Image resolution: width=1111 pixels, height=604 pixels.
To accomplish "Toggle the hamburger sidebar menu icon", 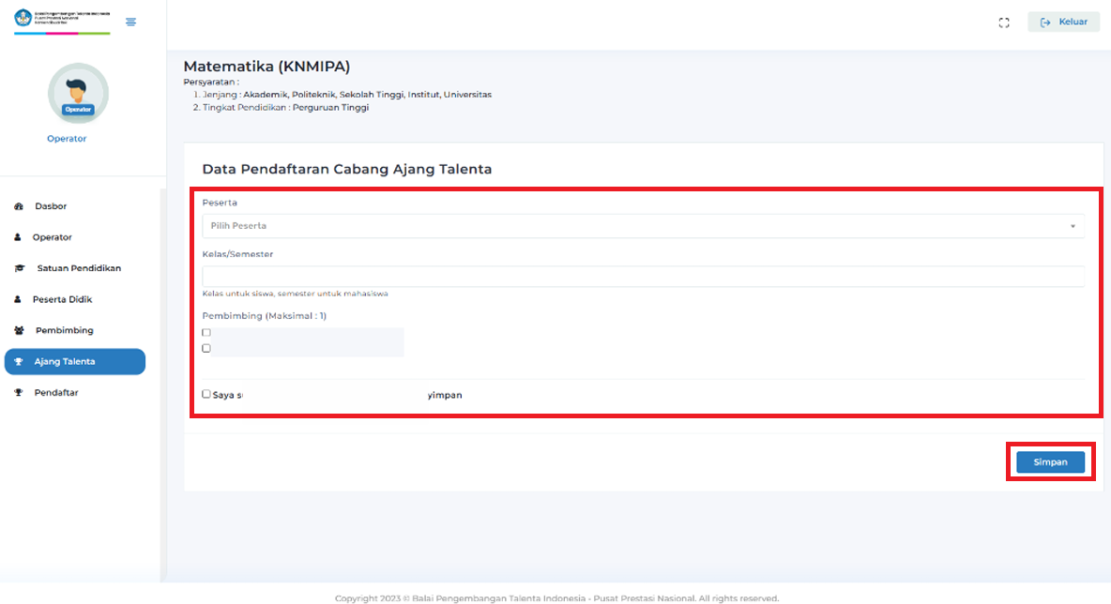I will tap(130, 22).
